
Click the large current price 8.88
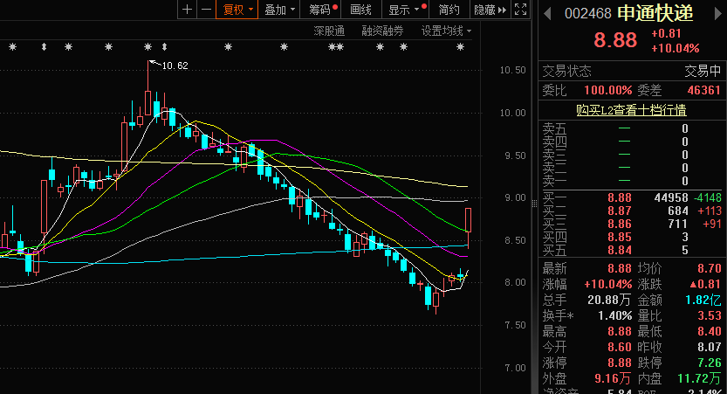pyautogui.click(x=615, y=40)
